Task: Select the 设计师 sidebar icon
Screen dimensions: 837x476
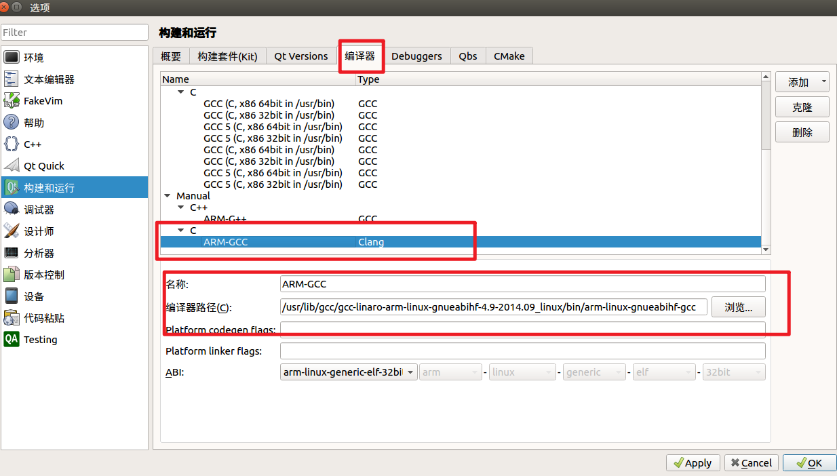Action: pos(12,231)
